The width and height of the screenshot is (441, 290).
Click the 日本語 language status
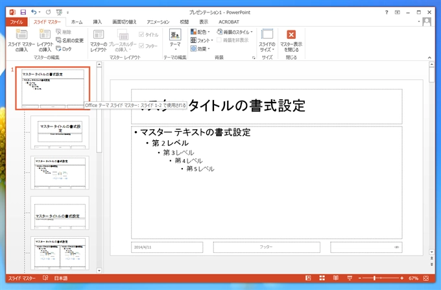coord(61,278)
